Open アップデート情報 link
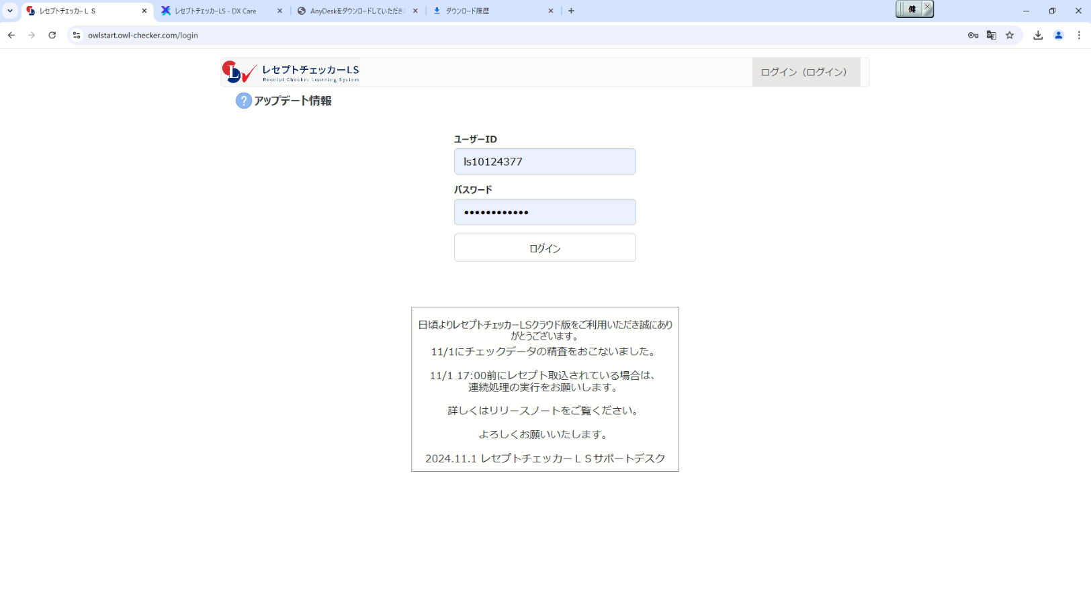The height and width of the screenshot is (594, 1091). (293, 101)
